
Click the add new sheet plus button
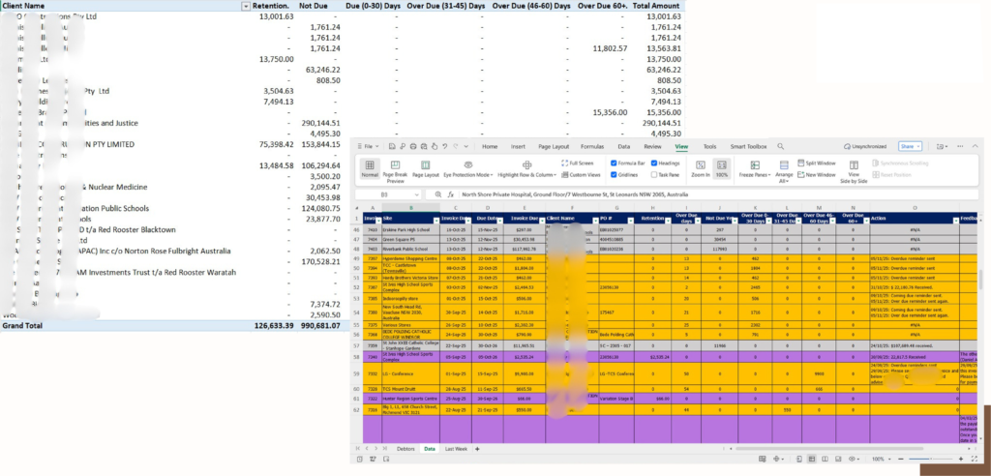coord(477,449)
